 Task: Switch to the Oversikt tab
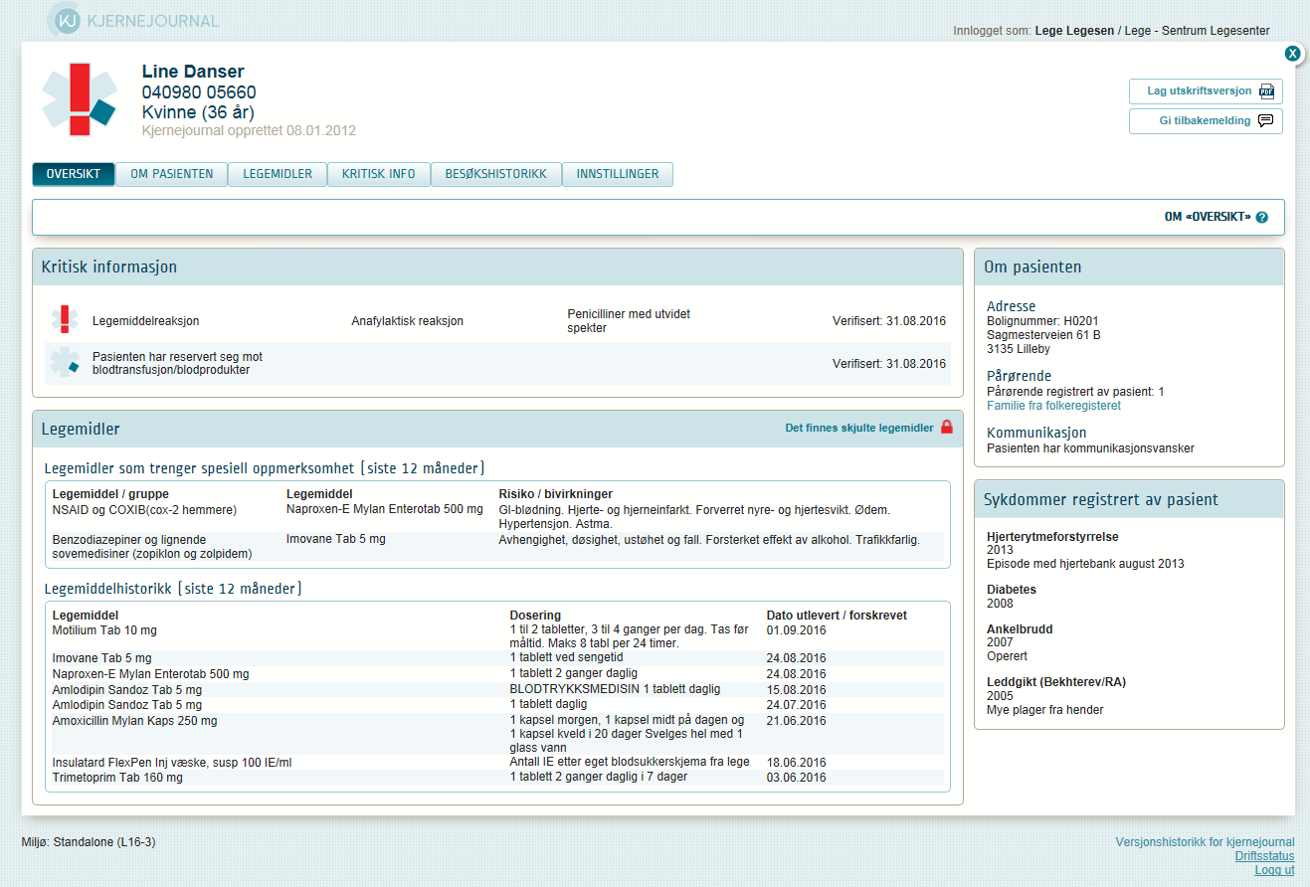[x=74, y=174]
